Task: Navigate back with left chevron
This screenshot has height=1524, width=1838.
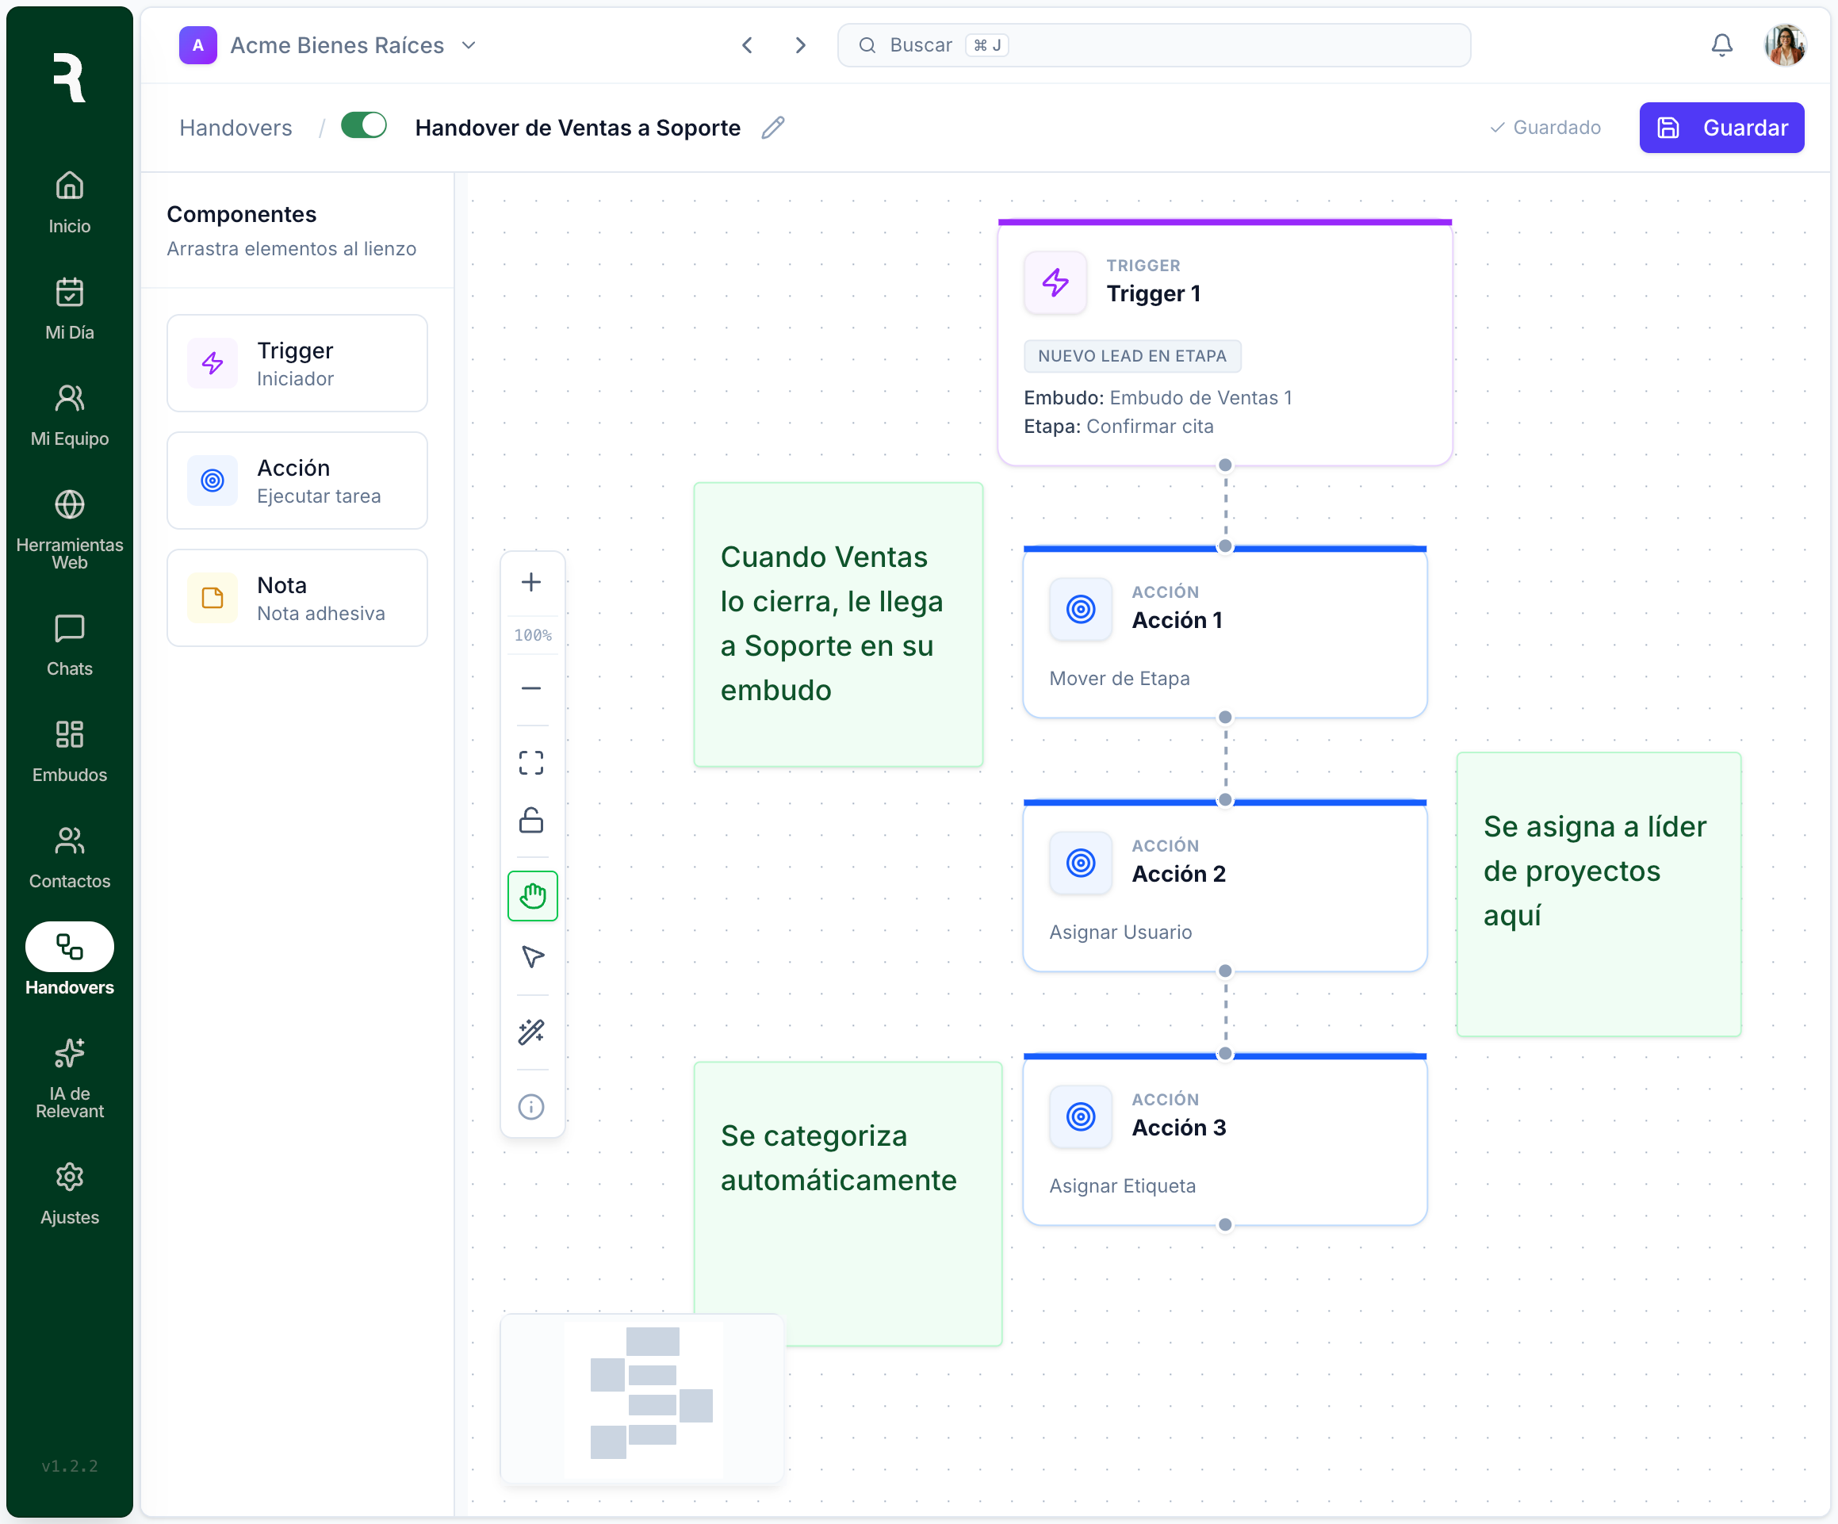Action: pos(748,45)
